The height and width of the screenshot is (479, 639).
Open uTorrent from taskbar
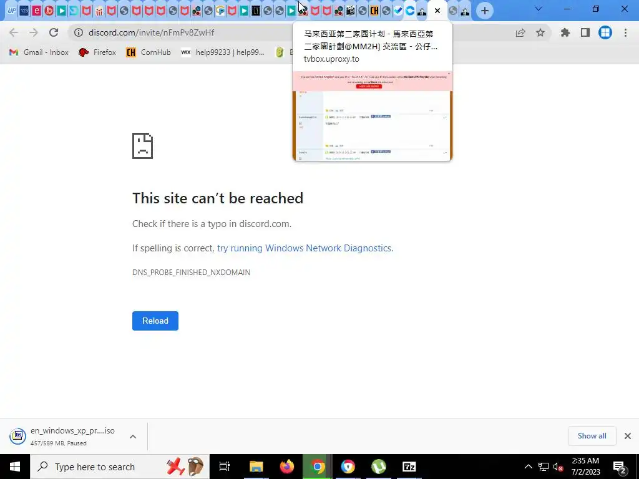coord(379,467)
